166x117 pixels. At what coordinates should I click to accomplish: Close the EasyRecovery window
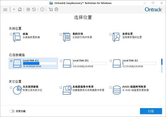[161, 3]
